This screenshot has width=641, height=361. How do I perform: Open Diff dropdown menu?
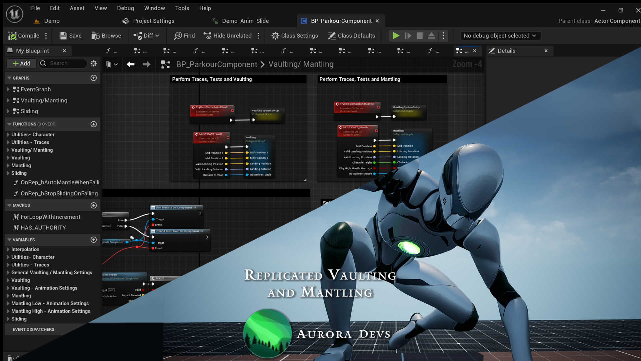tap(147, 36)
